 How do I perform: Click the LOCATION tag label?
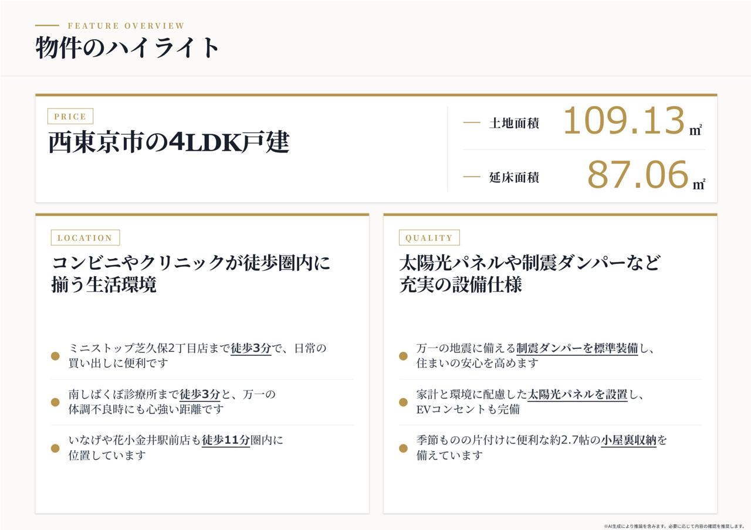85,237
